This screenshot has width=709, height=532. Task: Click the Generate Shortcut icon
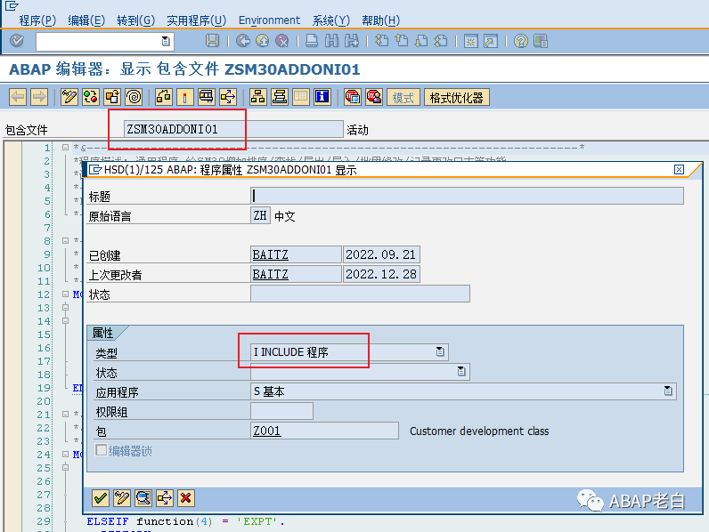click(491, 41)
